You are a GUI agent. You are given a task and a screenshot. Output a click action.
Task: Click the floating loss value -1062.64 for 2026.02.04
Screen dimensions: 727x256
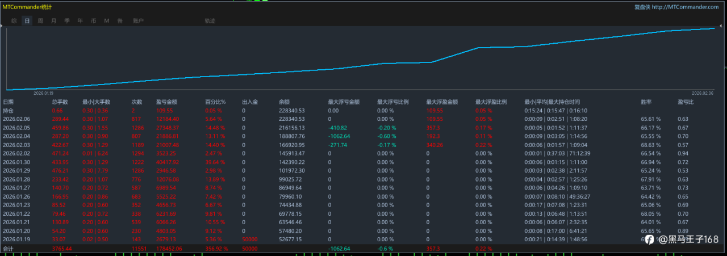click(x=339, y=136)
